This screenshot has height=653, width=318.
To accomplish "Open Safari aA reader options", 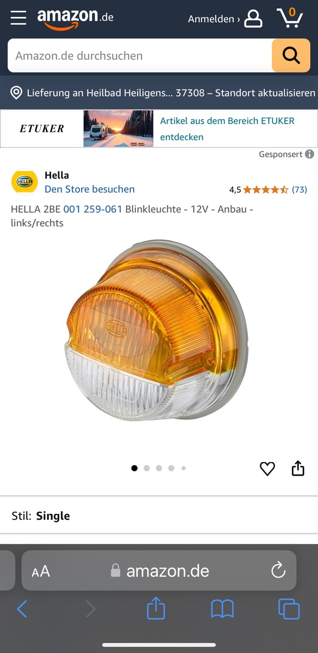I will (41, 571).
